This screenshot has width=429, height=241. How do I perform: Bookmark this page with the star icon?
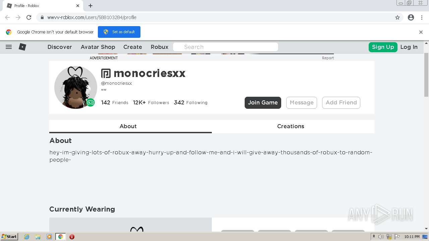point(397,17)
